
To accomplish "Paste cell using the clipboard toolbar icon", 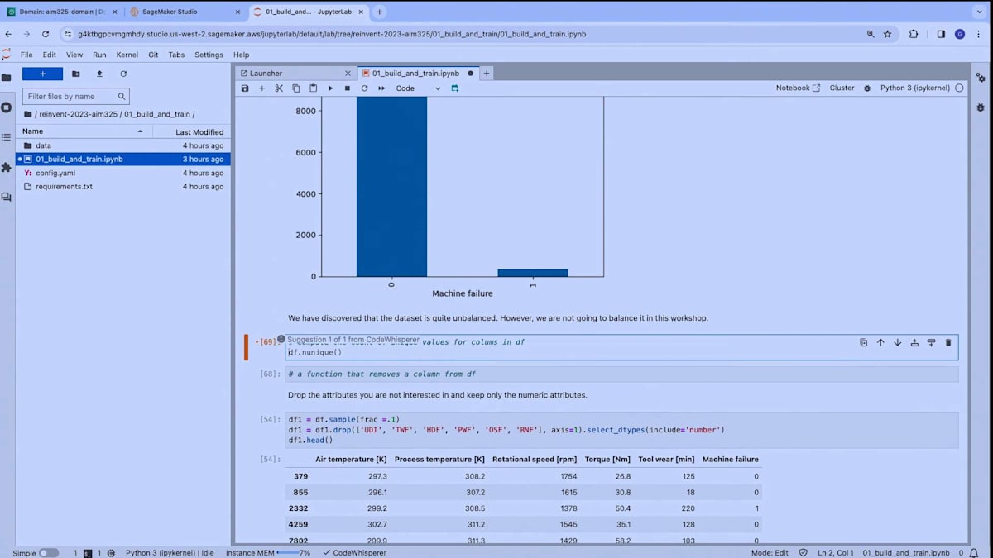I will click(x=313, y=88).
